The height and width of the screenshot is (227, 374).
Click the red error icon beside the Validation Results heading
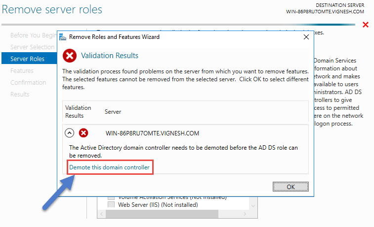click(70, 56)
